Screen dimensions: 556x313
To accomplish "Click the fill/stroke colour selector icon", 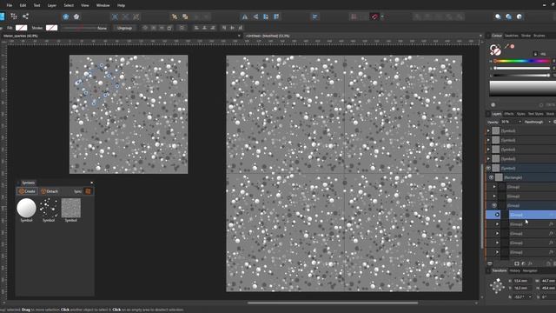I will point(495,50).
